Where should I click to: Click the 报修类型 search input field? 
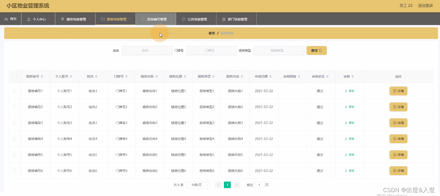coord(279,51)
